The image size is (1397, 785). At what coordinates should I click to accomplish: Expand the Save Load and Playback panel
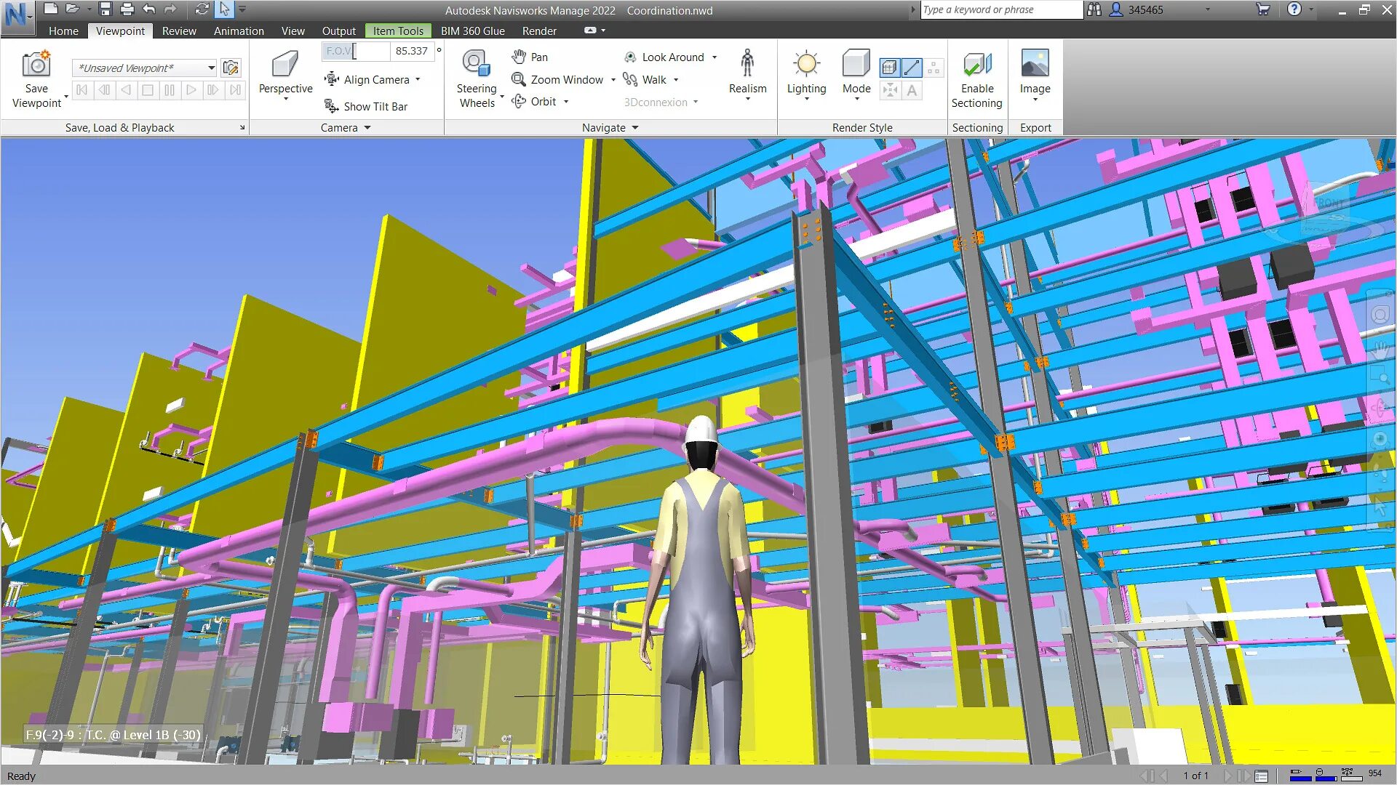pyautogui.click(x=243, y=127)
